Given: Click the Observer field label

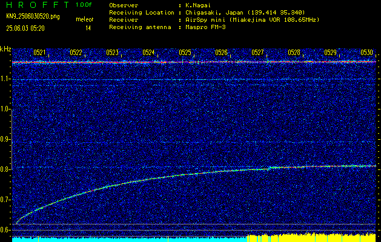Looking at the screenshot, I should coord(124,5).
